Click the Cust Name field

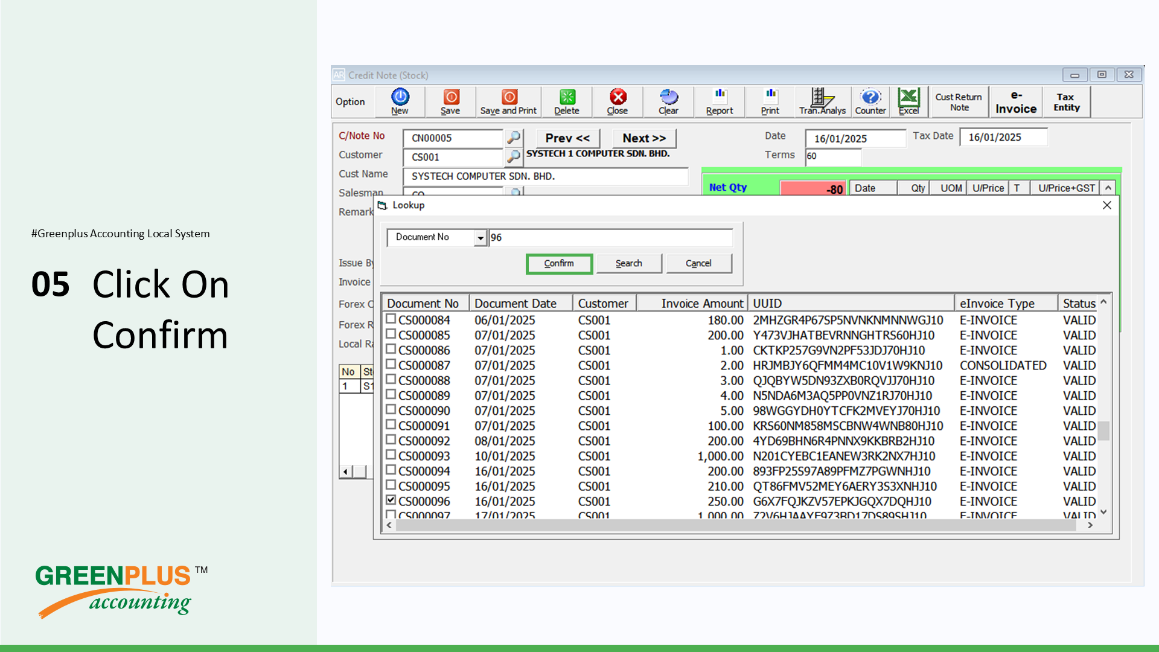546,176
